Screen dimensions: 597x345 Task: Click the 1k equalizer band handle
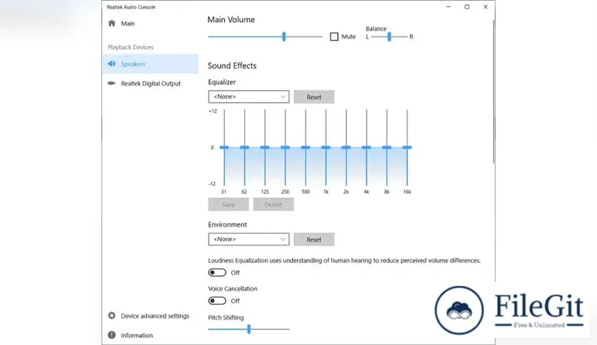326,148
